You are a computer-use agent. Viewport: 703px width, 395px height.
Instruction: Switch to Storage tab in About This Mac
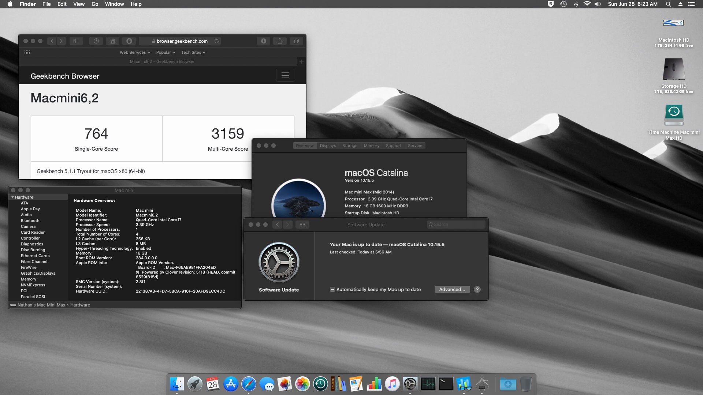[x=350, y=146]
